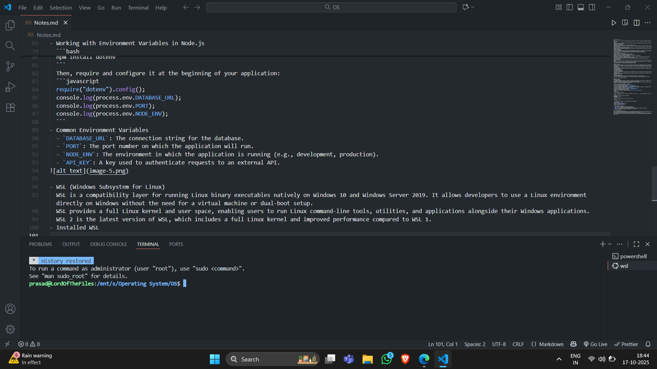Select the wsl terminal instance
Image resolution: width=657 pixels, height=369 pixels.
631,266
